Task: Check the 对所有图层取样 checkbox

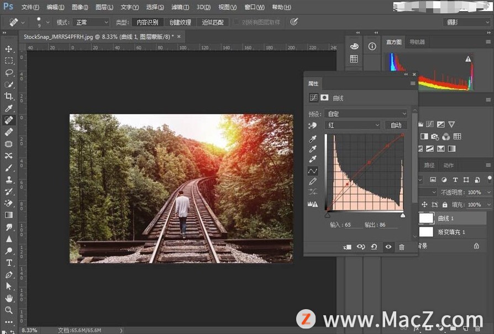Action: [236, 22]
